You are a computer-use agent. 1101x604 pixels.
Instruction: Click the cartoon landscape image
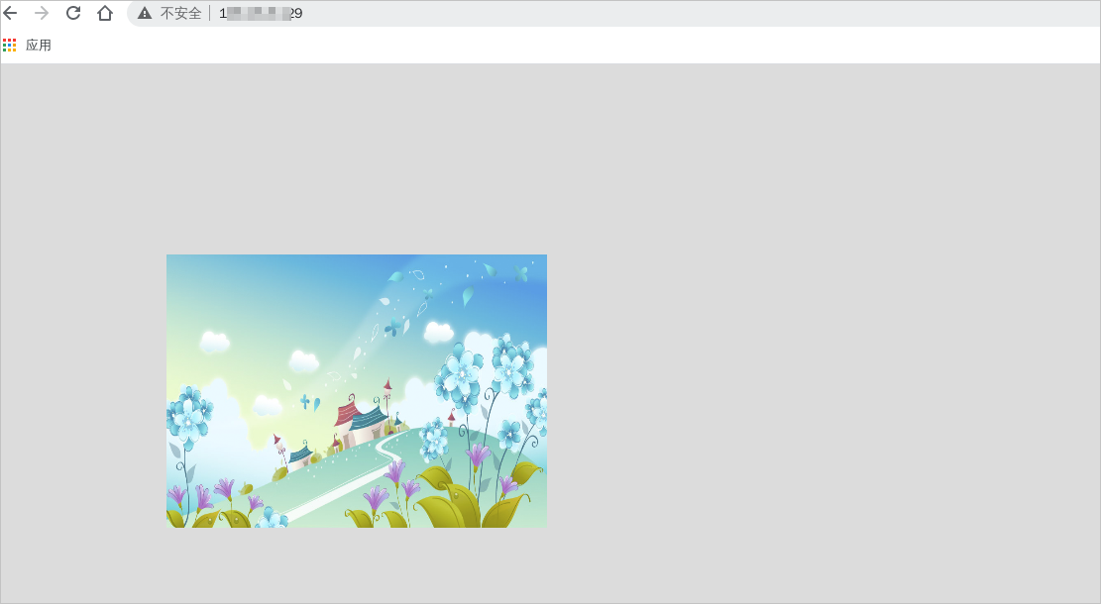(357, 390)
